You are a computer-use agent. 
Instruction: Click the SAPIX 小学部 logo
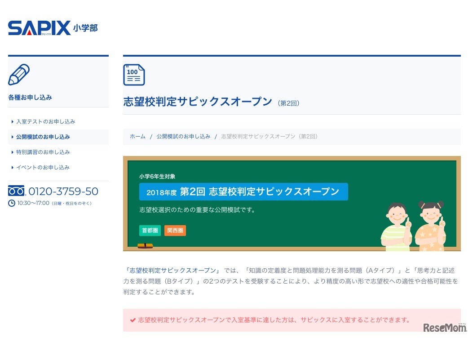(x=53, y=28)
